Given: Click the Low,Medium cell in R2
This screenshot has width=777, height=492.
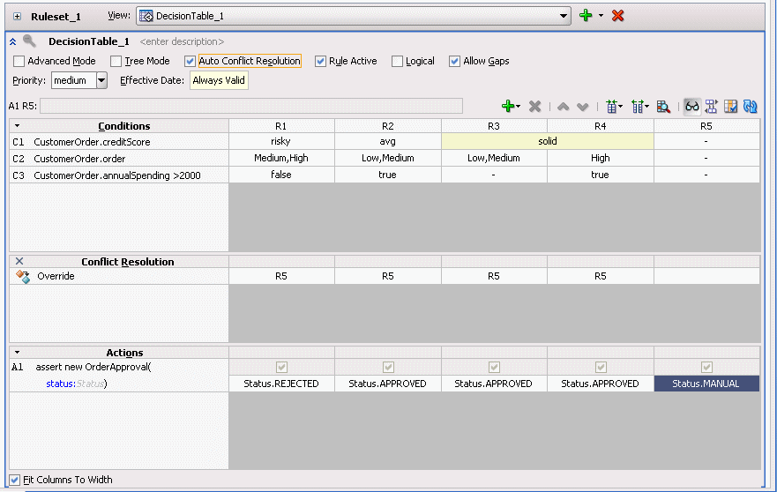Looking at the screenshot, I should 387,158.
